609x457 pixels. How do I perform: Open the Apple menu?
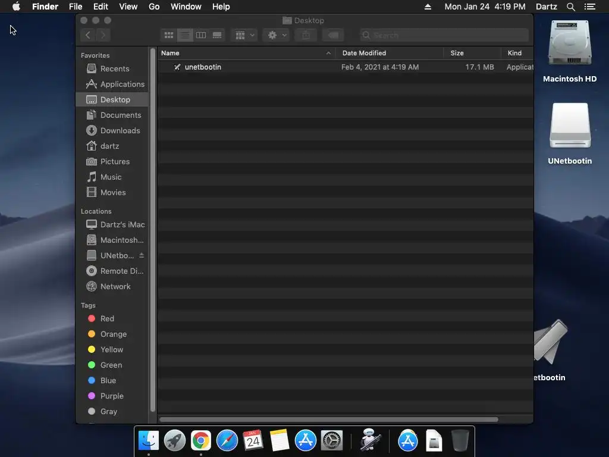coord(16,7)
